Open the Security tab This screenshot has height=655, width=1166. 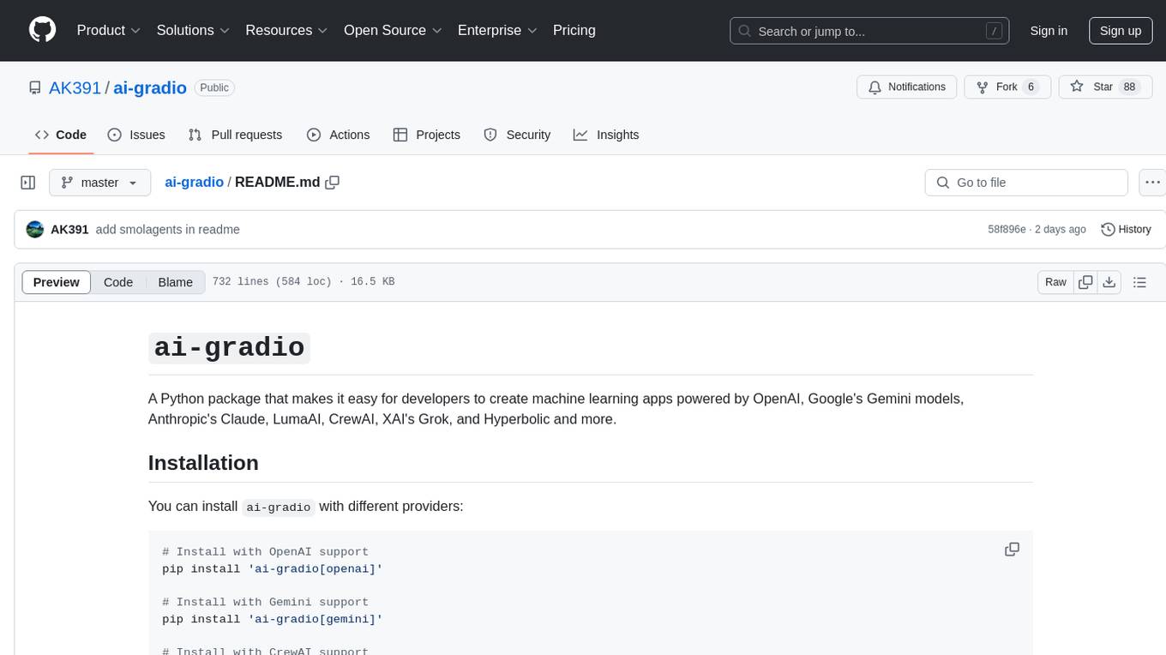pyautogui.click(x=517, y=135)
